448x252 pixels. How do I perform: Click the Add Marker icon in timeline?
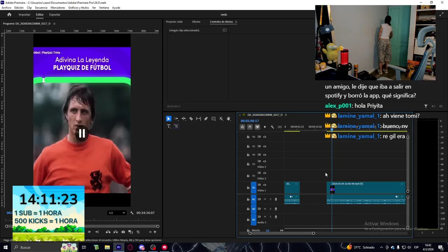265,127
